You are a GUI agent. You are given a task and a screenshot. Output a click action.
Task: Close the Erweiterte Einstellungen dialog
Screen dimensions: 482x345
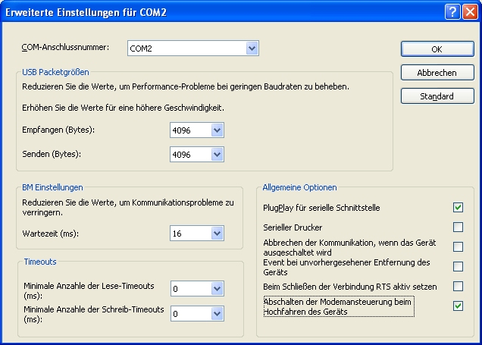(x=470, y=11)
